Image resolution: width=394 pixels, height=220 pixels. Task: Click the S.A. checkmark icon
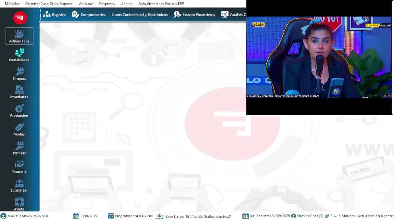point(327,216)
